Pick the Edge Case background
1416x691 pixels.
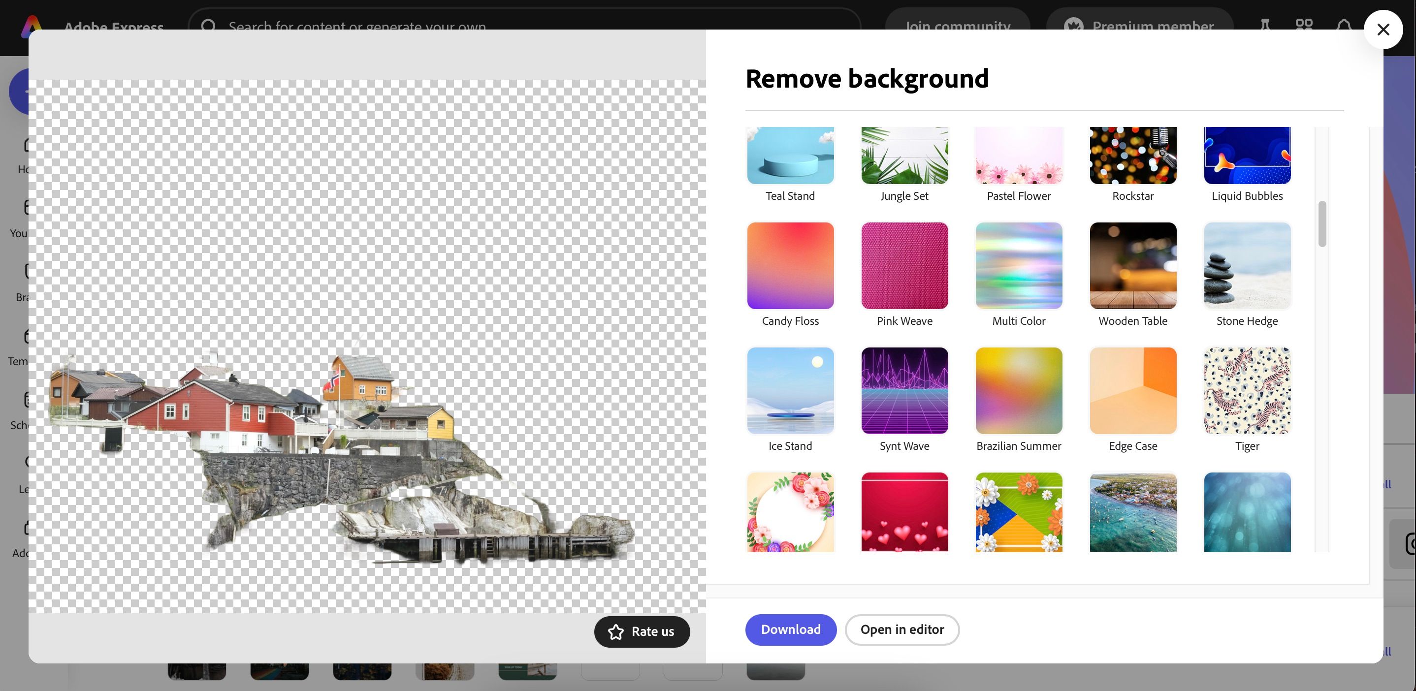[1133, 391]
